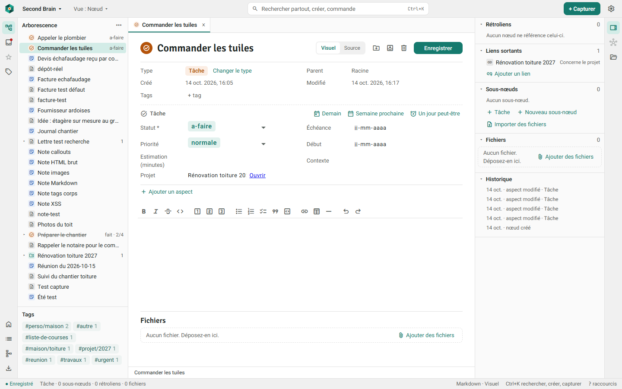The image size is (622, 389).
Task: Insert blockquote in editor toolbar
Action: (x=275, y=211)
